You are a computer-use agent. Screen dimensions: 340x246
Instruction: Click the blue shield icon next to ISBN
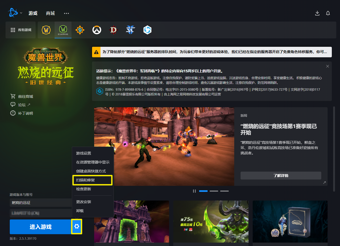tap(100, 91)
